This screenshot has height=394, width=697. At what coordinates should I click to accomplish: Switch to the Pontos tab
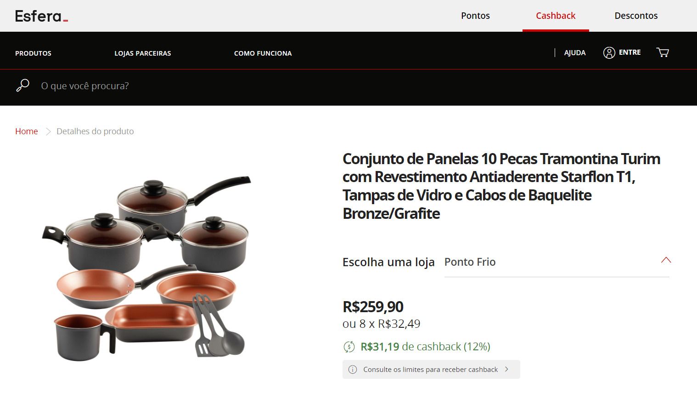click(x=475, y=16)
